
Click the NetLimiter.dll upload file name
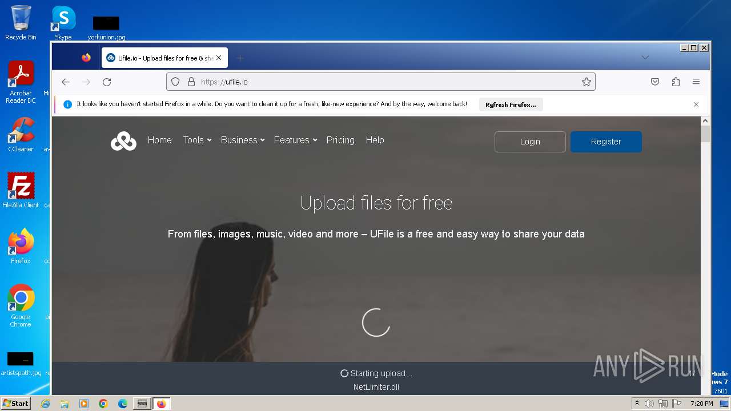pyautogui.click(x=376, y=387)
